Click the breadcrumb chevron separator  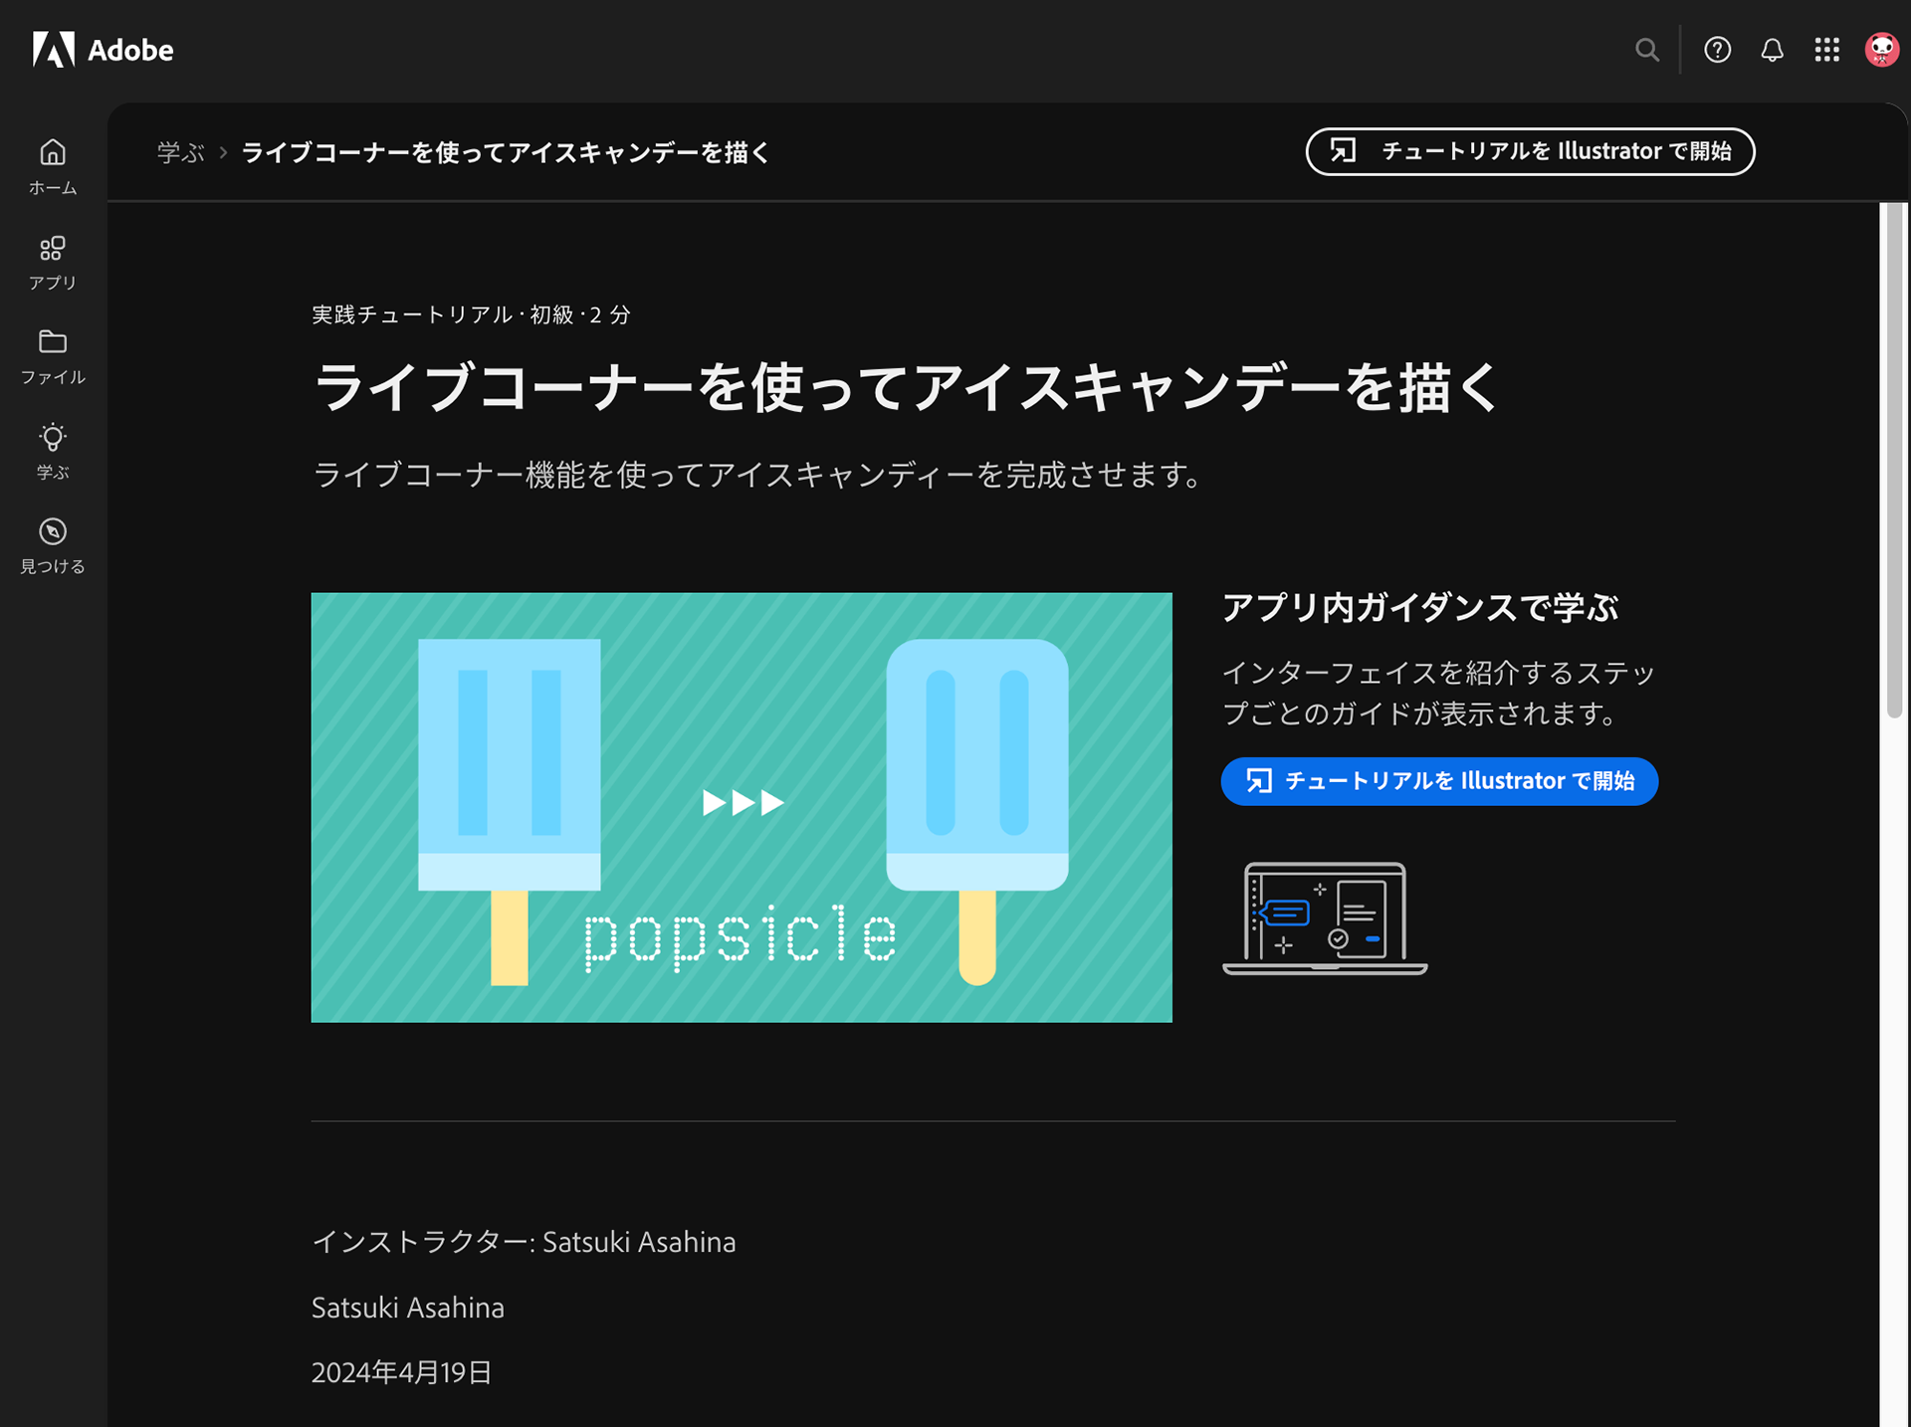tap(224, 152)
